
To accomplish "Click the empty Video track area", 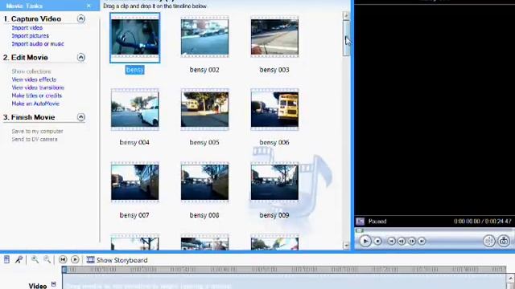I will pos(284,282).
